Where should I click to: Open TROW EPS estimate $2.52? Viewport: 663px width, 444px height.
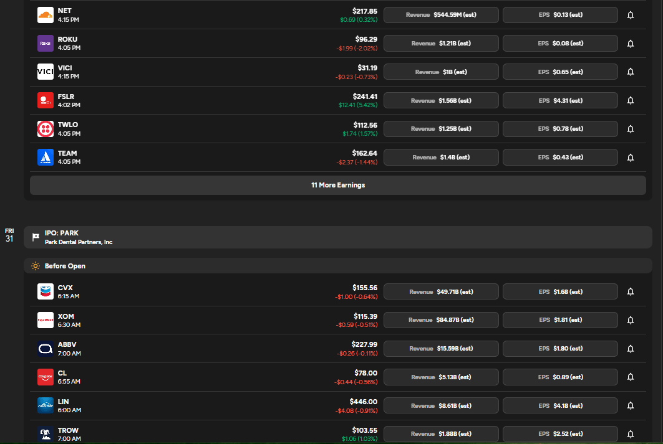pyautogui.click(x=560, y=434)
